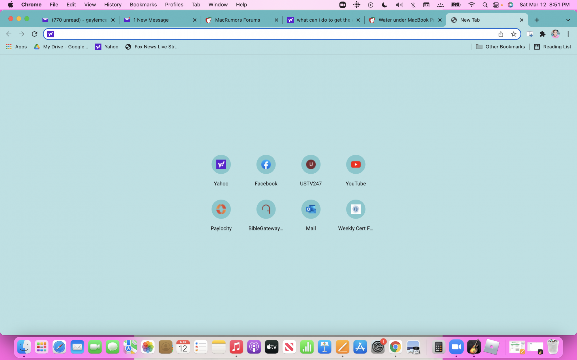Open the Reading List button

tap(552, 47)
